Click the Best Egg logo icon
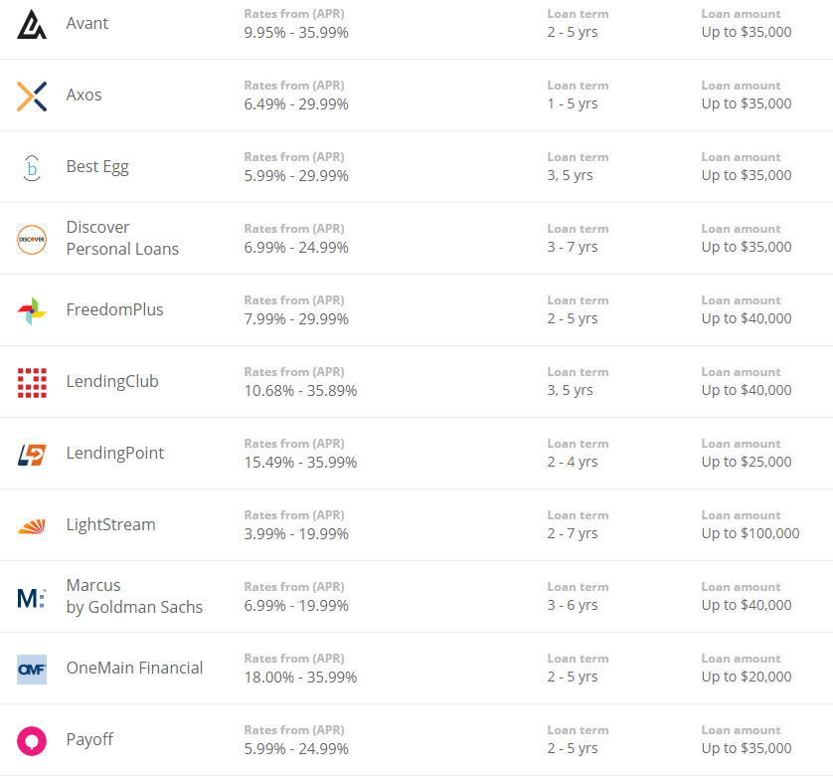 (x=32, y=167)
